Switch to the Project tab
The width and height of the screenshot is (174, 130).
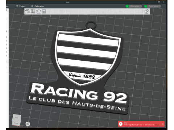point(21,6)
